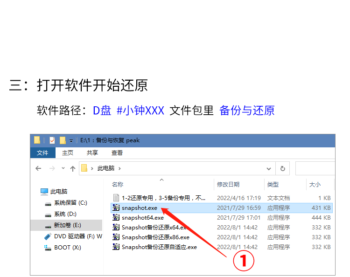Click the Up one level arrow

72,168
